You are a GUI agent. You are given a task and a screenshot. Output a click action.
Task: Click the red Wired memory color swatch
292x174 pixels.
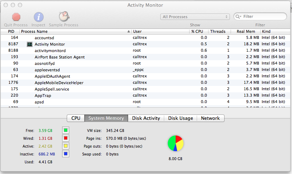point(66,138)
